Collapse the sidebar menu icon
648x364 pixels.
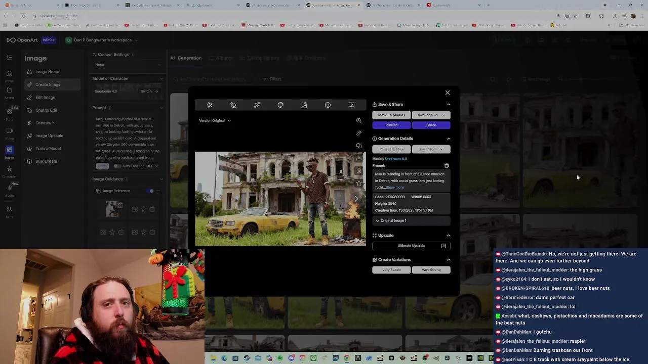coord(9,58)
